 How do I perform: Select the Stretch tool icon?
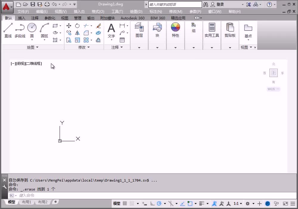[x=69, y=40]
